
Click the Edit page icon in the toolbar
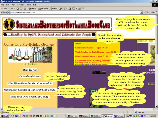(x=73, y=9)
